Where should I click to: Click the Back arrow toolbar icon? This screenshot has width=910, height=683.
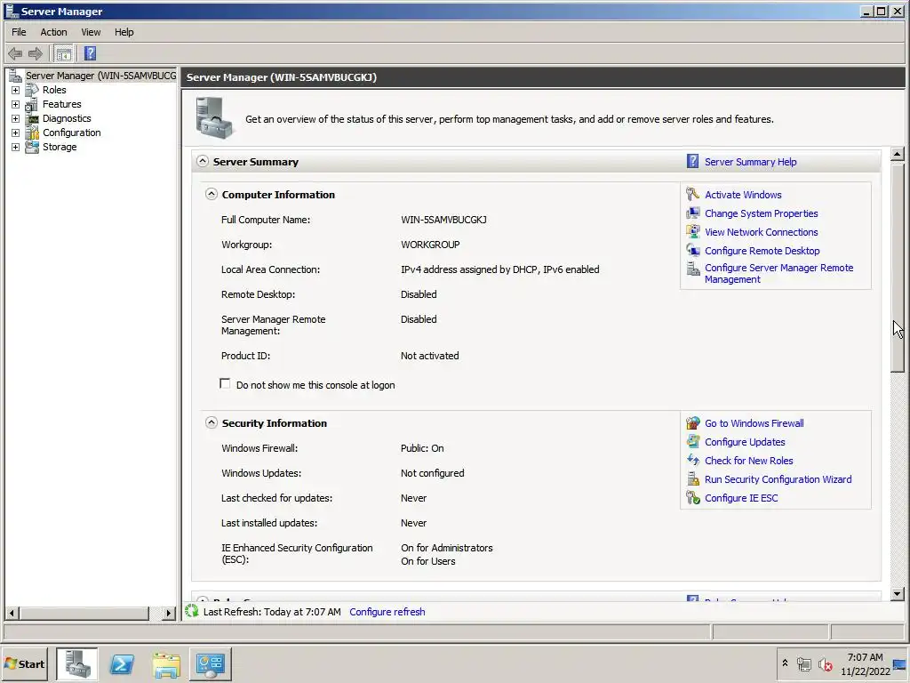[15, 54]
